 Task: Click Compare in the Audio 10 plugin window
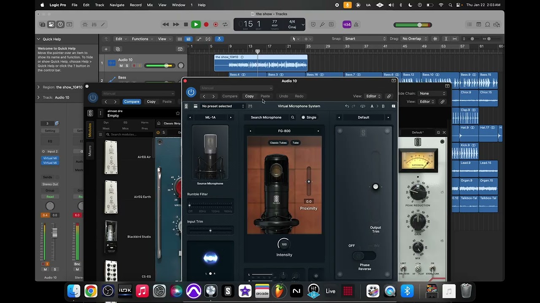230,96
